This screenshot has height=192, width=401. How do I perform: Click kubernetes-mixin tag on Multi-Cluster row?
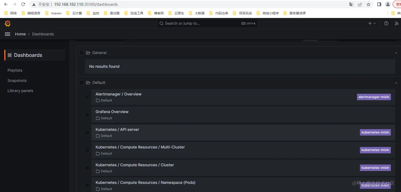click(x=375, y=150)
